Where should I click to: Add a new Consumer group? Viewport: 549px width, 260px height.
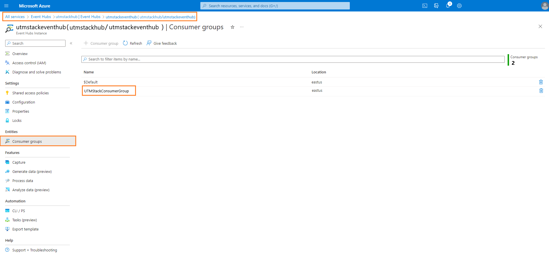[101, 43]
